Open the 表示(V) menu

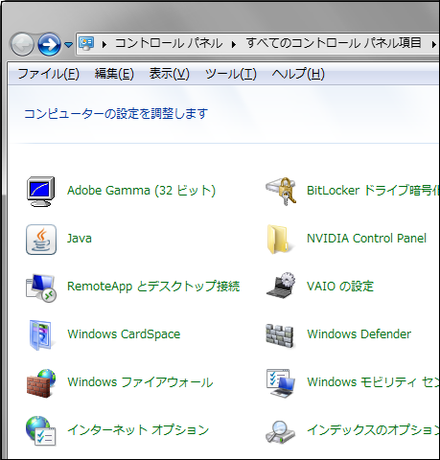tap(170, 74)
